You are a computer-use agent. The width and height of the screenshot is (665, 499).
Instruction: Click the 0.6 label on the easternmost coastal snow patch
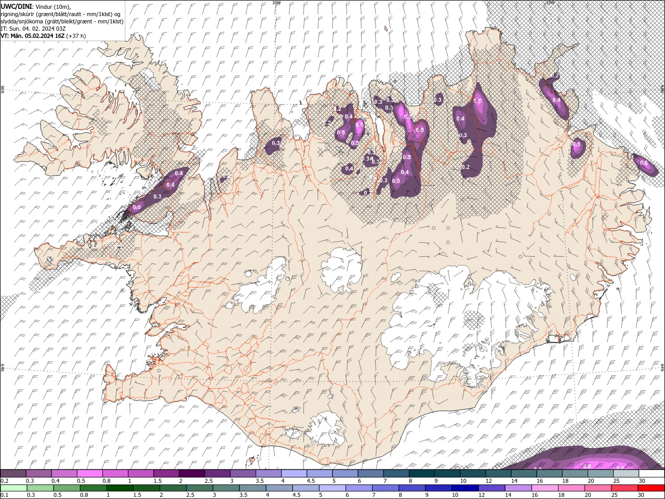tap(644, 163)
